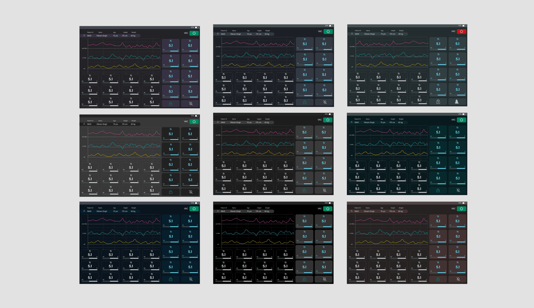Image resolution: width=534 pixels, height=308 pixels.
Task: Click the lock icon in bottom-right brown mockup
Action: [x=438, y=279]
